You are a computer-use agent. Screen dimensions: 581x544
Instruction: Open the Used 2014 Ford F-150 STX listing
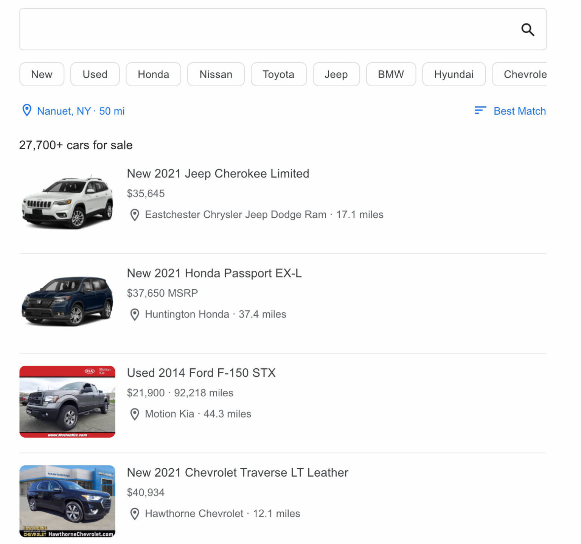point(201,373)
